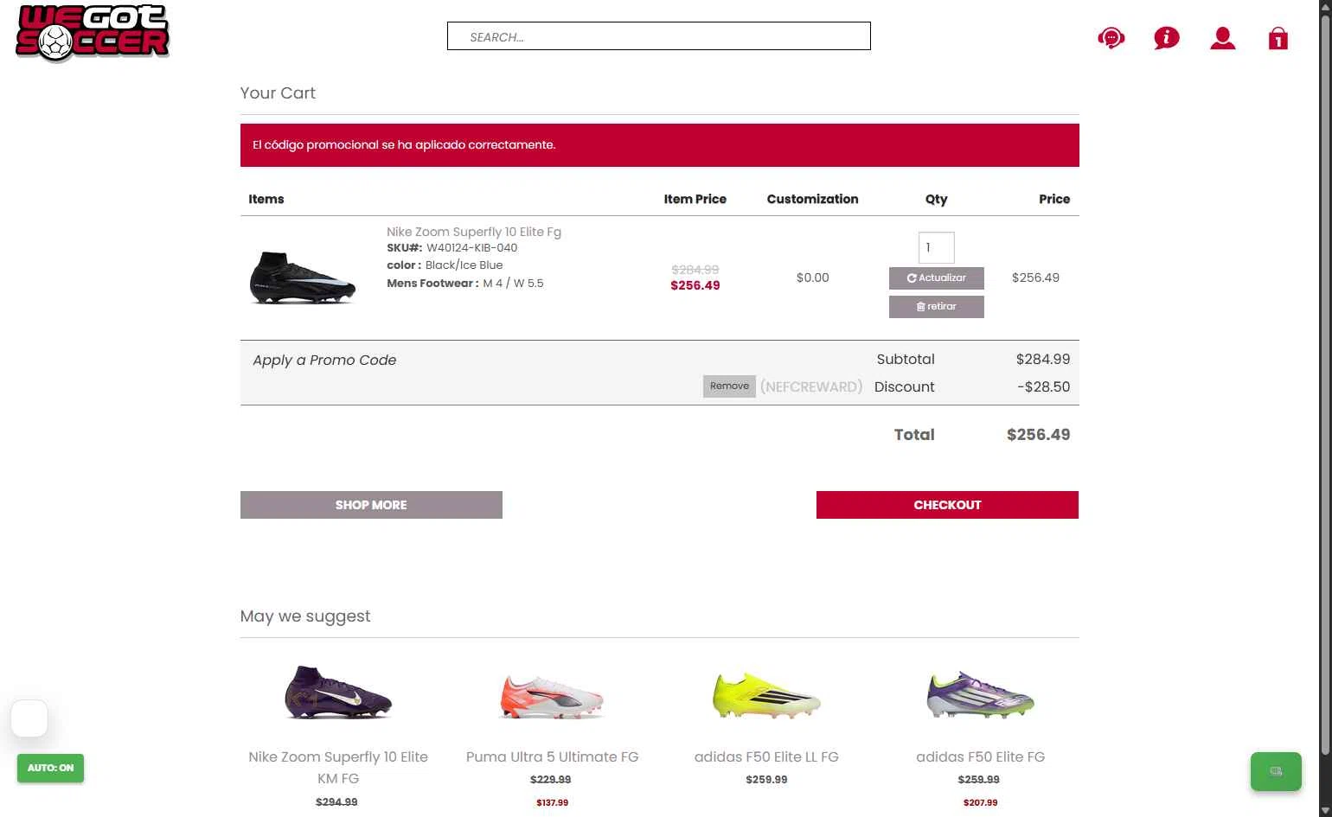Click the Subtotal $284.99 amount
This screenshot has height=817, width=1332.
(1042, 359)
